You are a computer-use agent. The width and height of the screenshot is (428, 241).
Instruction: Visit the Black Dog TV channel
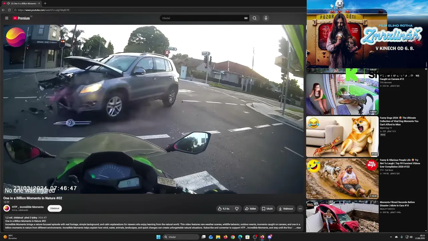pyautogui.click(x=386, y=128)
